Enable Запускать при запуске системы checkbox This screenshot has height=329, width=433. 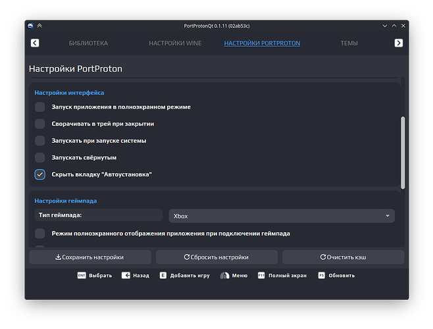(x=40, y=141)
